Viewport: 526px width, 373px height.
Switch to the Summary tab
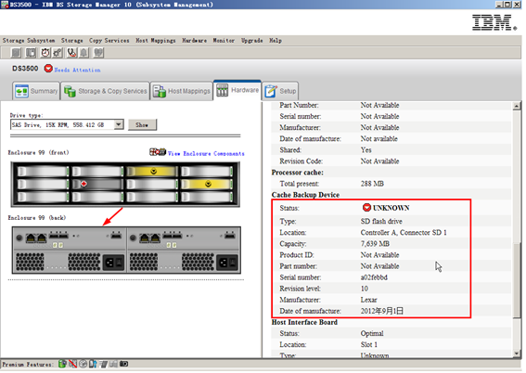coord(36,91)
